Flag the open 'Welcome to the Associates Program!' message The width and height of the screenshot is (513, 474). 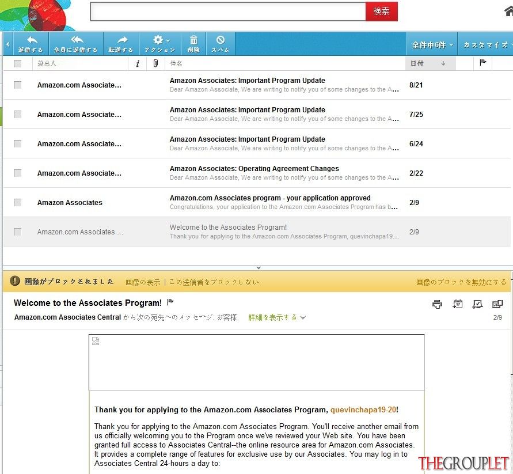coord(170,302)
